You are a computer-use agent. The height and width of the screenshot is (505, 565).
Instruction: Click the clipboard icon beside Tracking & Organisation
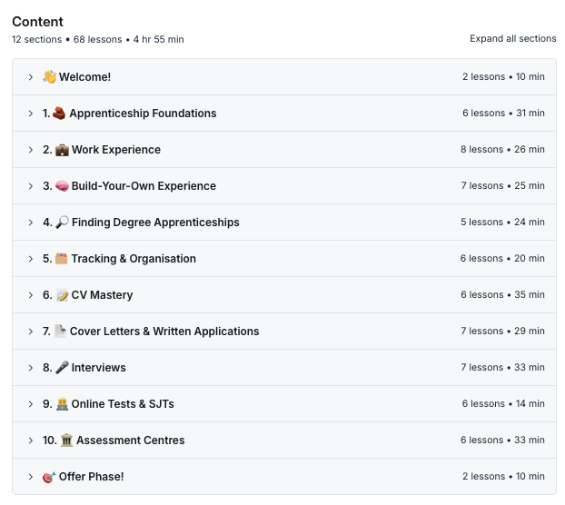point(62,259)
